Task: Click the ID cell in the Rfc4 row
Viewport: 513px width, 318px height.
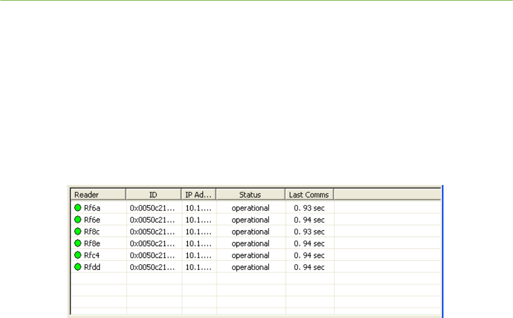Action: point(152,255)
